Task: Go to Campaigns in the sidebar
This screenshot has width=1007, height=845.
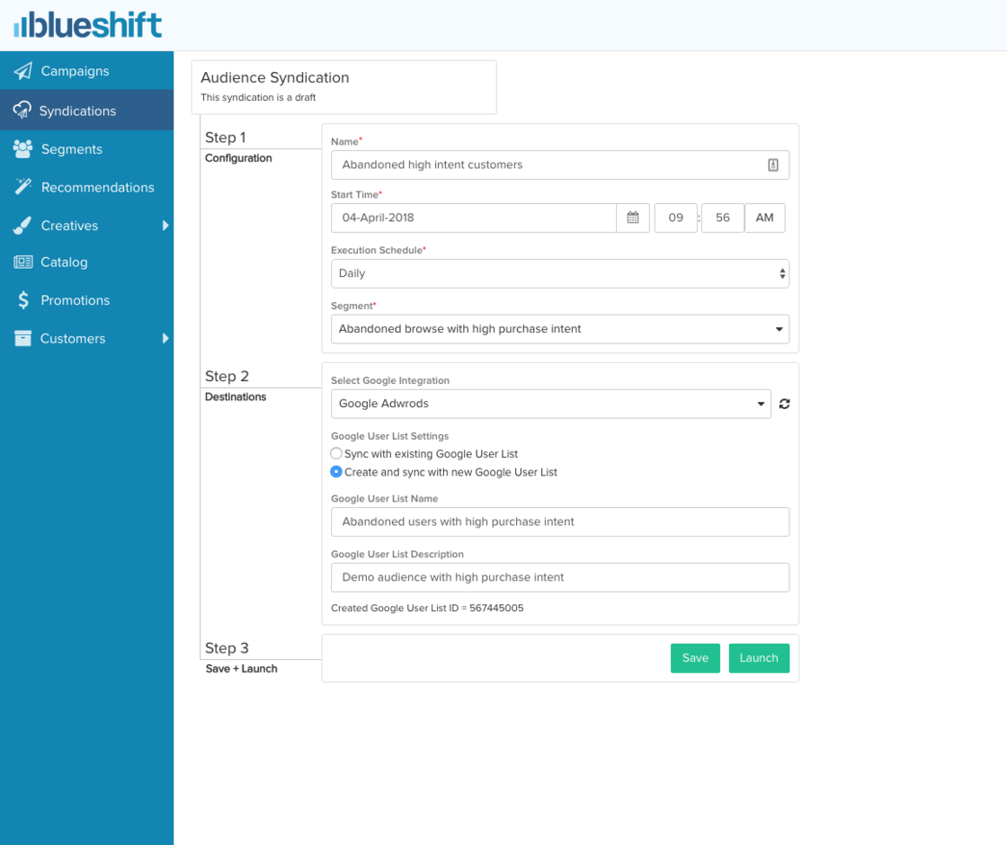Action: tap(86, 71)
